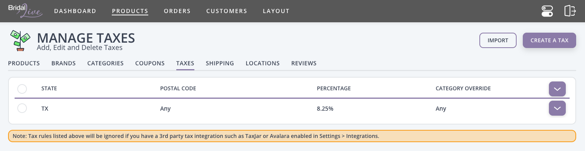Image resolution: width=585 pixels, height=151 pixels.
Task: Sort by the Percentage column header
Action: pos(334,89)
